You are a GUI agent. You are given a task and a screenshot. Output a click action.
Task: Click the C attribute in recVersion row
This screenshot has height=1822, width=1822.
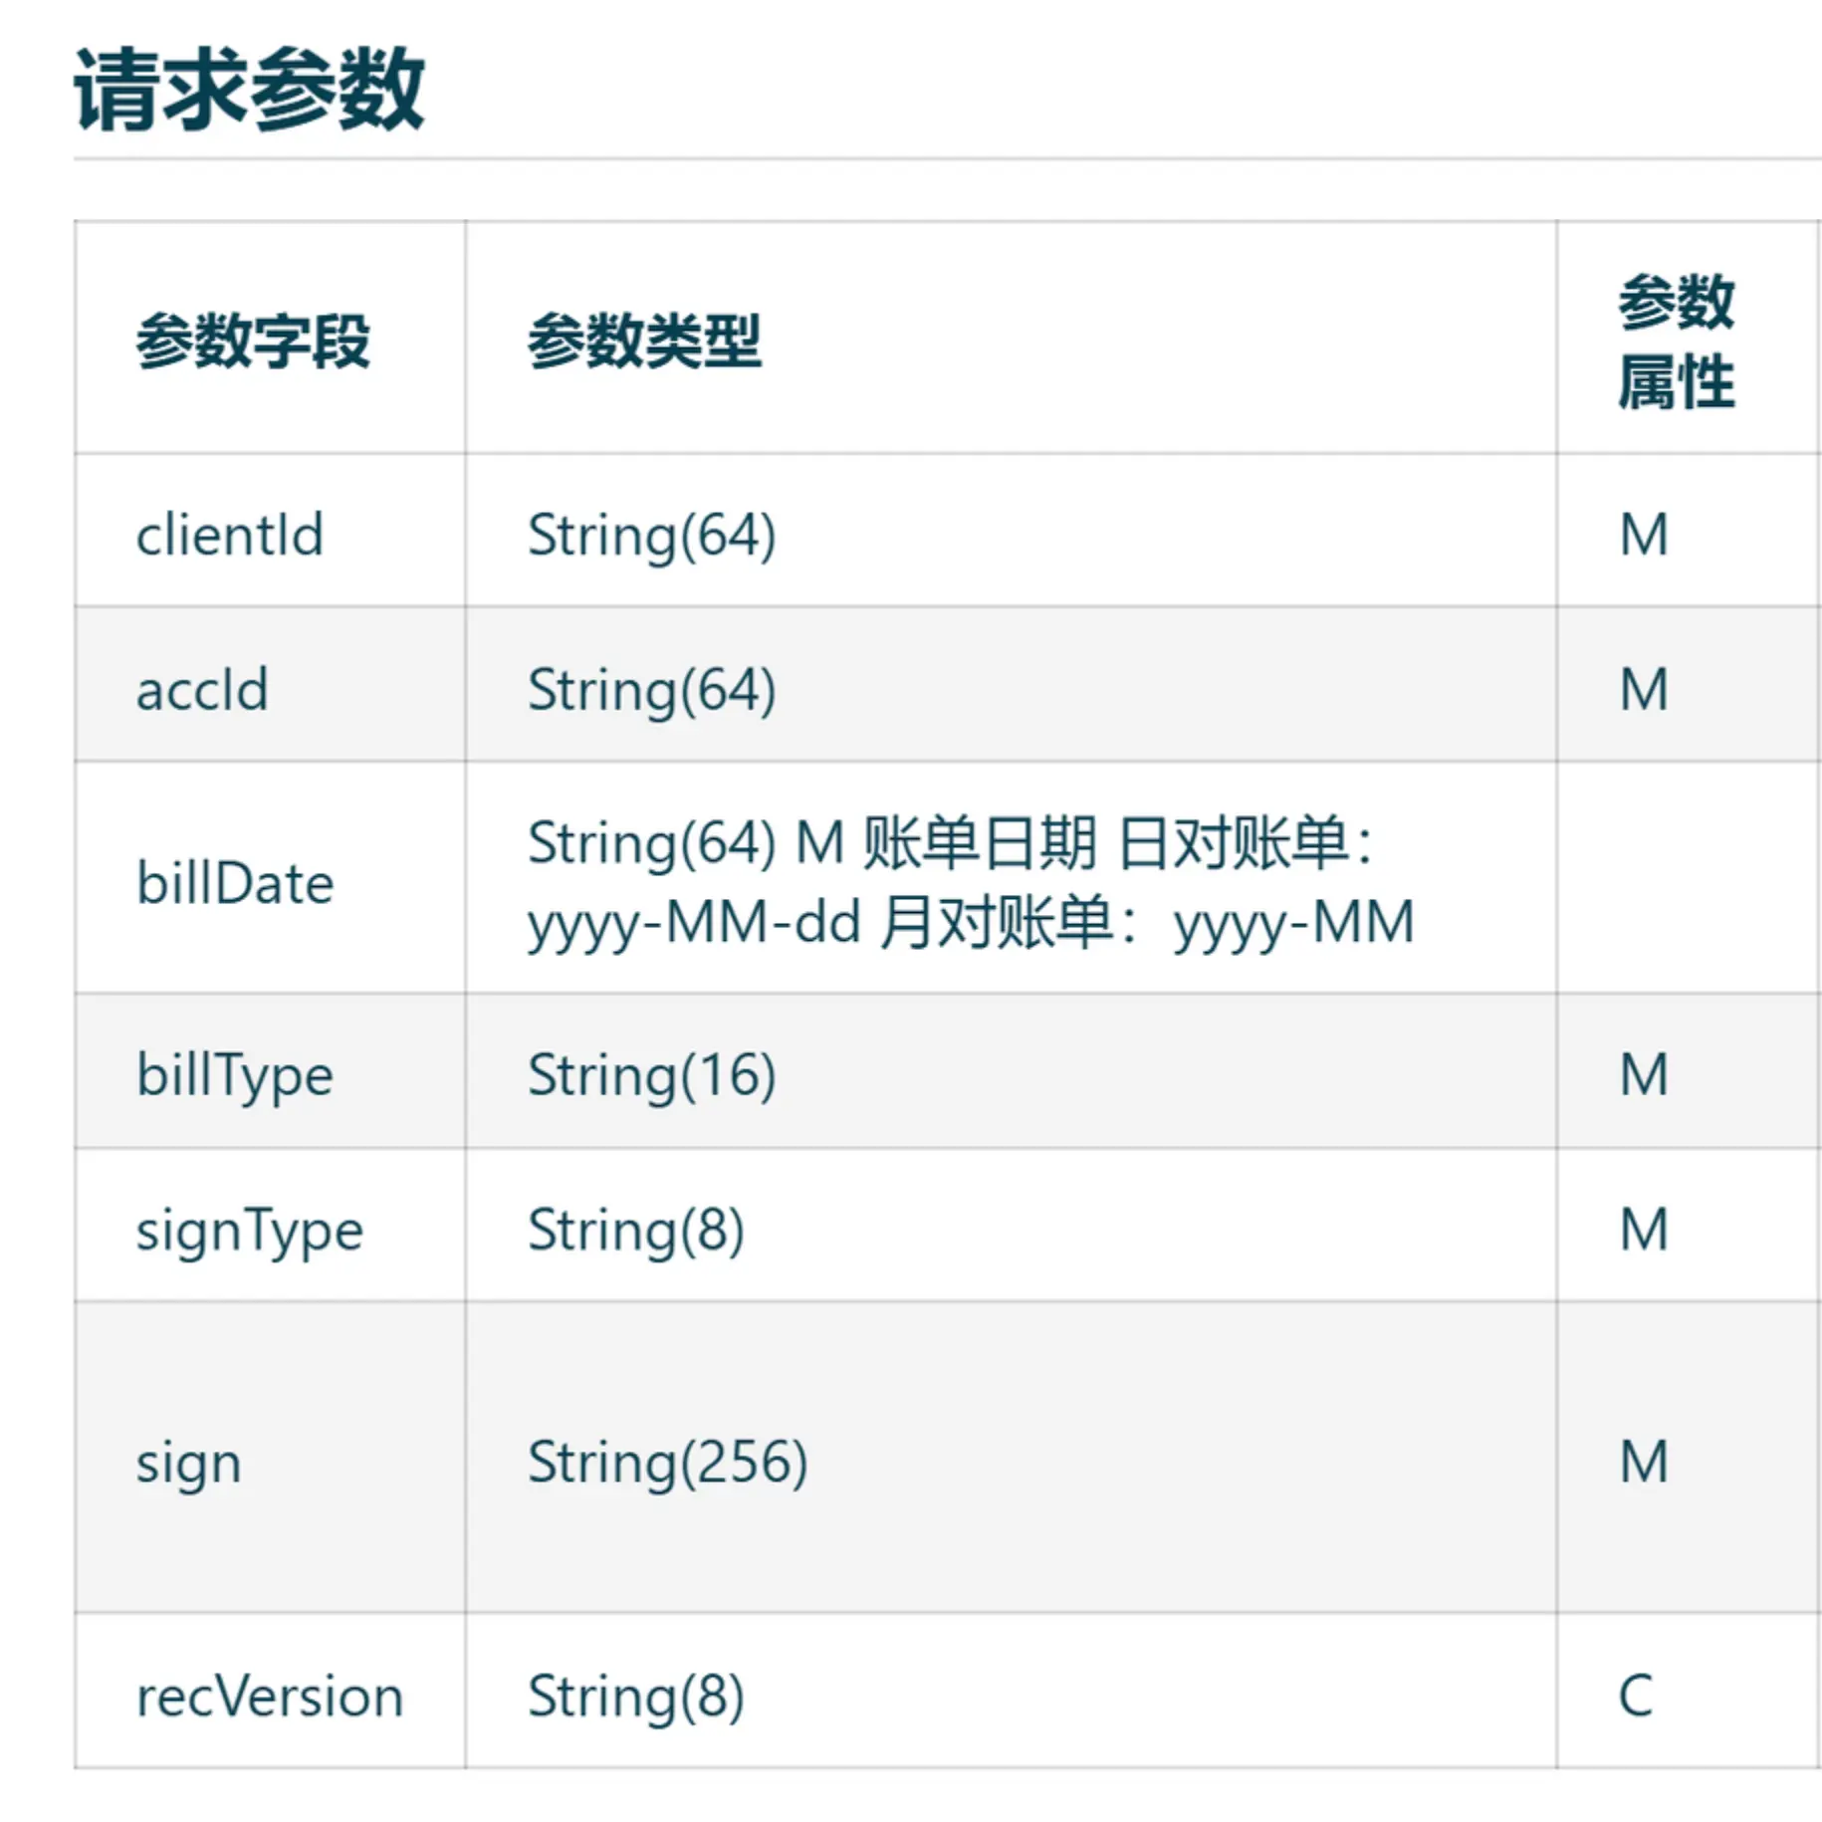click(1636, 1697)
